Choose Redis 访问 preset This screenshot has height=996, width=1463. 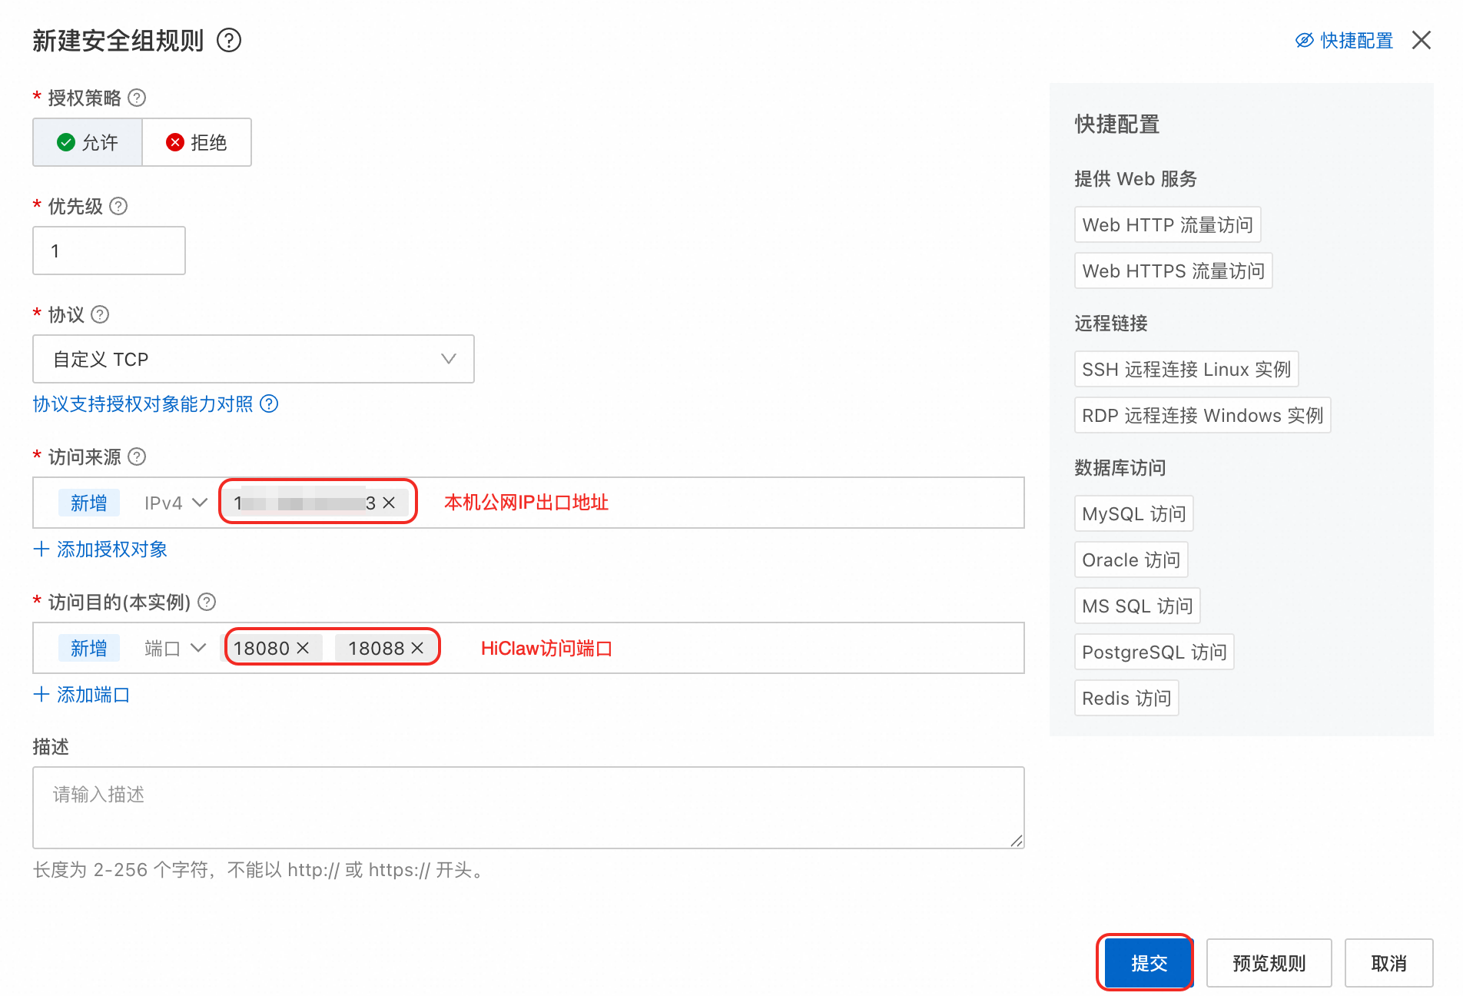pyautogui.click(x=1126, y=698)
